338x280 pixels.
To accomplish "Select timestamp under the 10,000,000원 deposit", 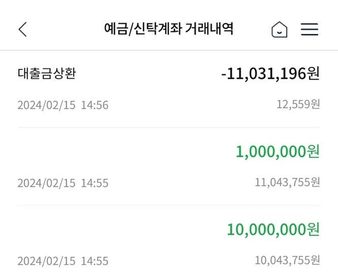I will [x=63, y=261].
